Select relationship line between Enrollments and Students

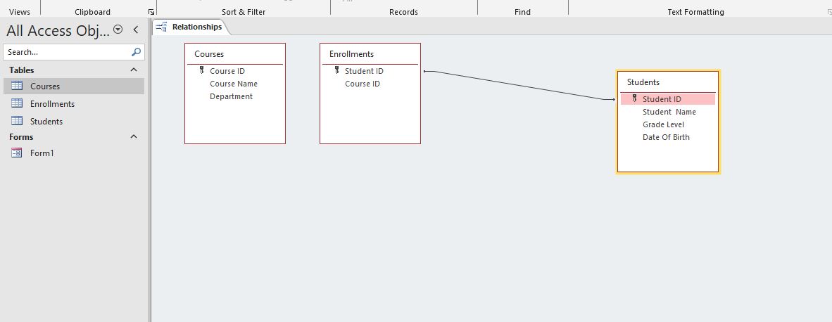click(x=519, y=85)
